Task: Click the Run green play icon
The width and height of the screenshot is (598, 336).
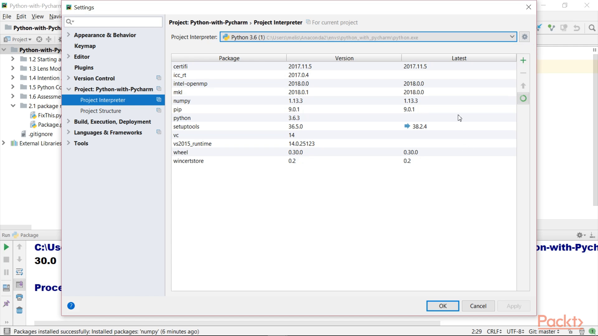Action: (6, 247)
